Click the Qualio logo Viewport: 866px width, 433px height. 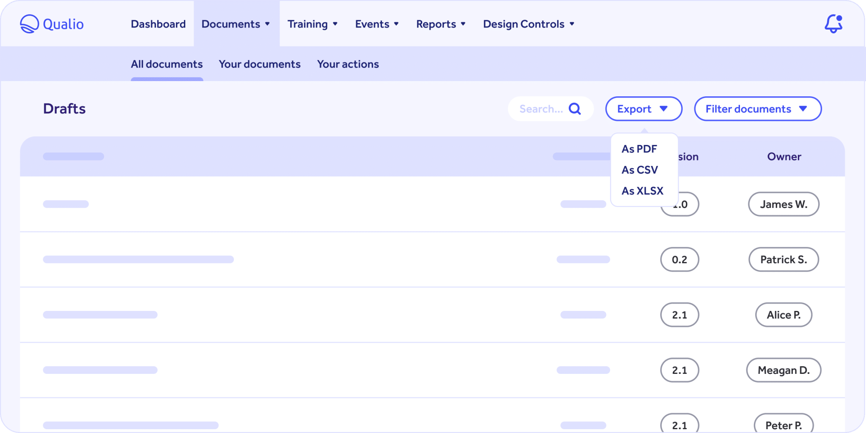(x=52, y=24)
